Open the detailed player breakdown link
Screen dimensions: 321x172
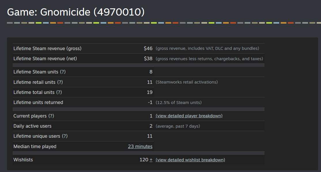(x=189, y=116)
